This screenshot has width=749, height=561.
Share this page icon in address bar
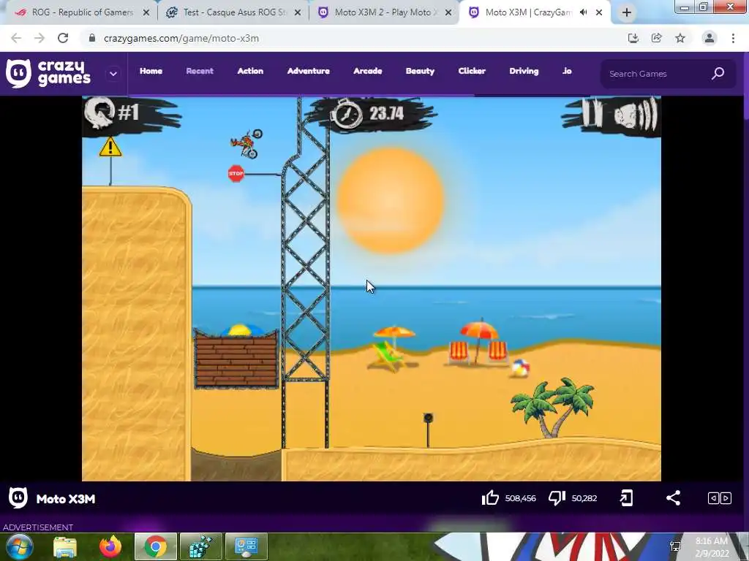point(656,38)
